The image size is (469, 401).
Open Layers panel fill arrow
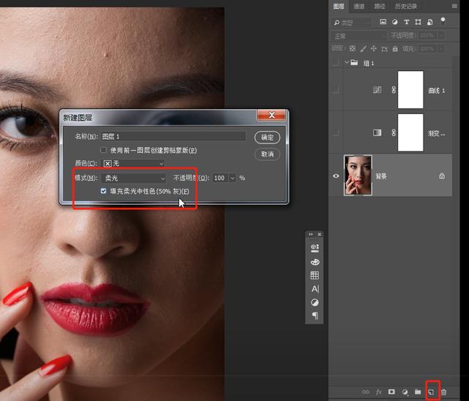tap(441, 49)
